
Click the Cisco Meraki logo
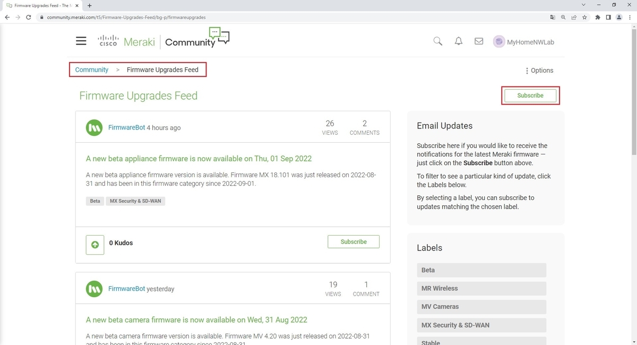click(126, 41)
